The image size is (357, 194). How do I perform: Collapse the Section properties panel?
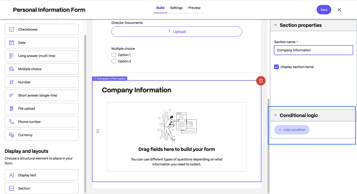276,25
